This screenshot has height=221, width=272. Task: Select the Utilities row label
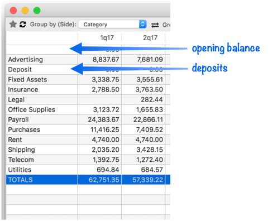pos(20,170)
